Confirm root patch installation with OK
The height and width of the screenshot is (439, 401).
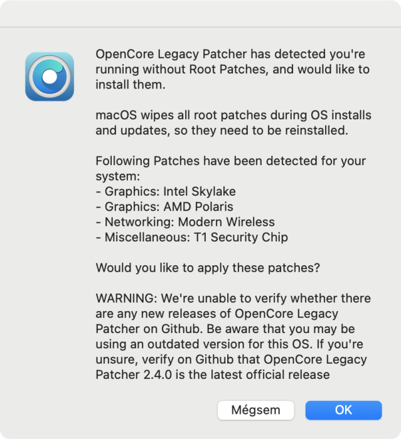[x=343, y=410]
